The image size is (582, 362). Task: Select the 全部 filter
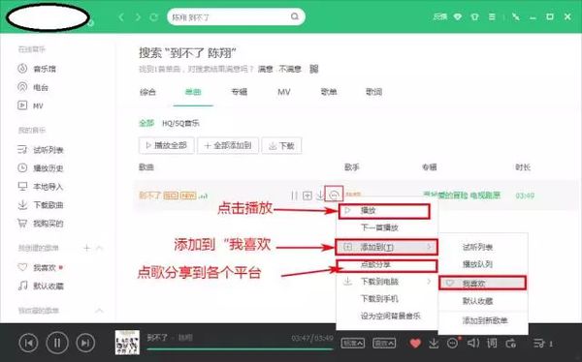[x=146, y=123]
